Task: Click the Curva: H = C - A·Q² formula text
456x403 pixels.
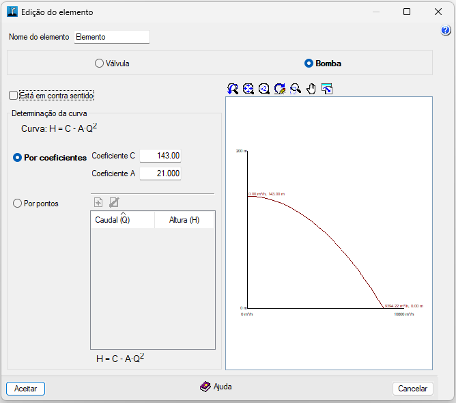Action: [x=59, y=128]
